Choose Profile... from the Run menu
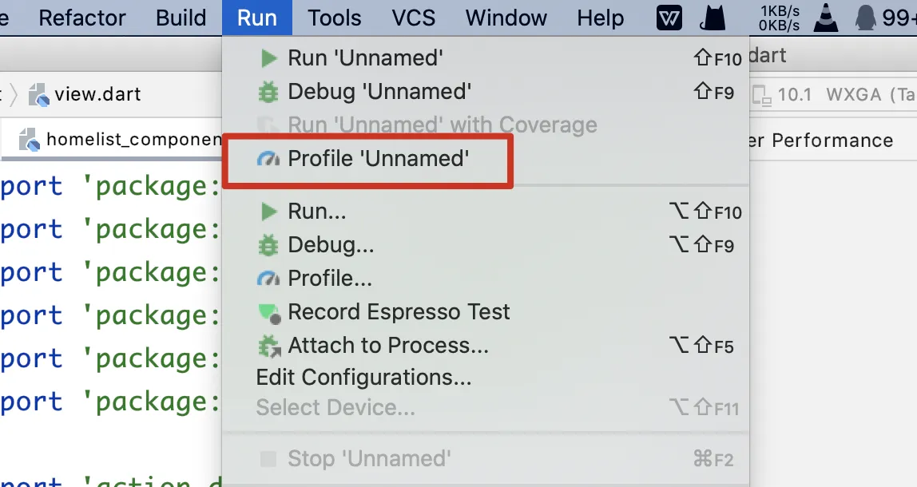 pos(330,279)
